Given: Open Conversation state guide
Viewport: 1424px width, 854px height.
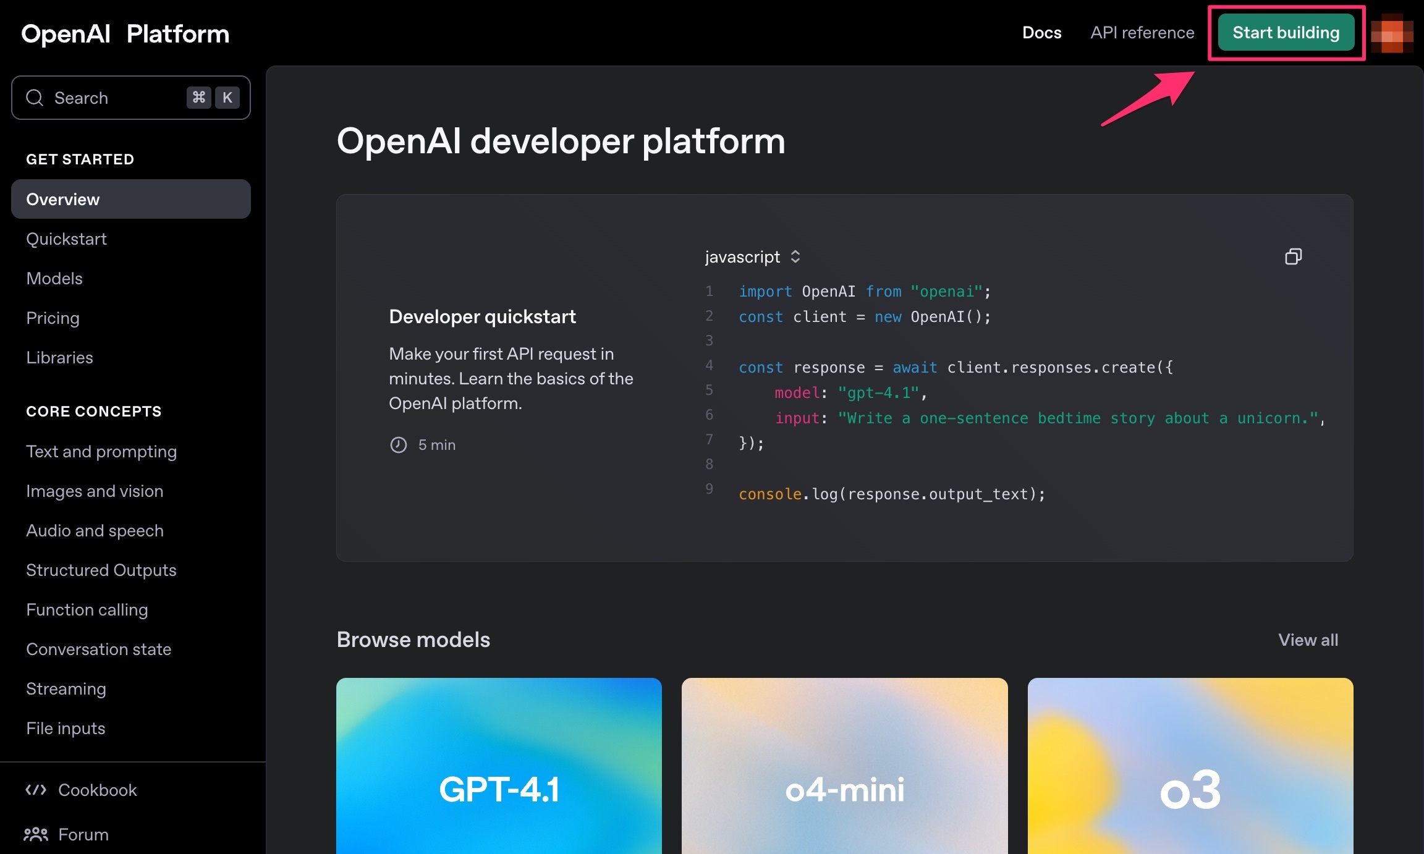Looking at the screenshot, I should (x=99, y=649).
